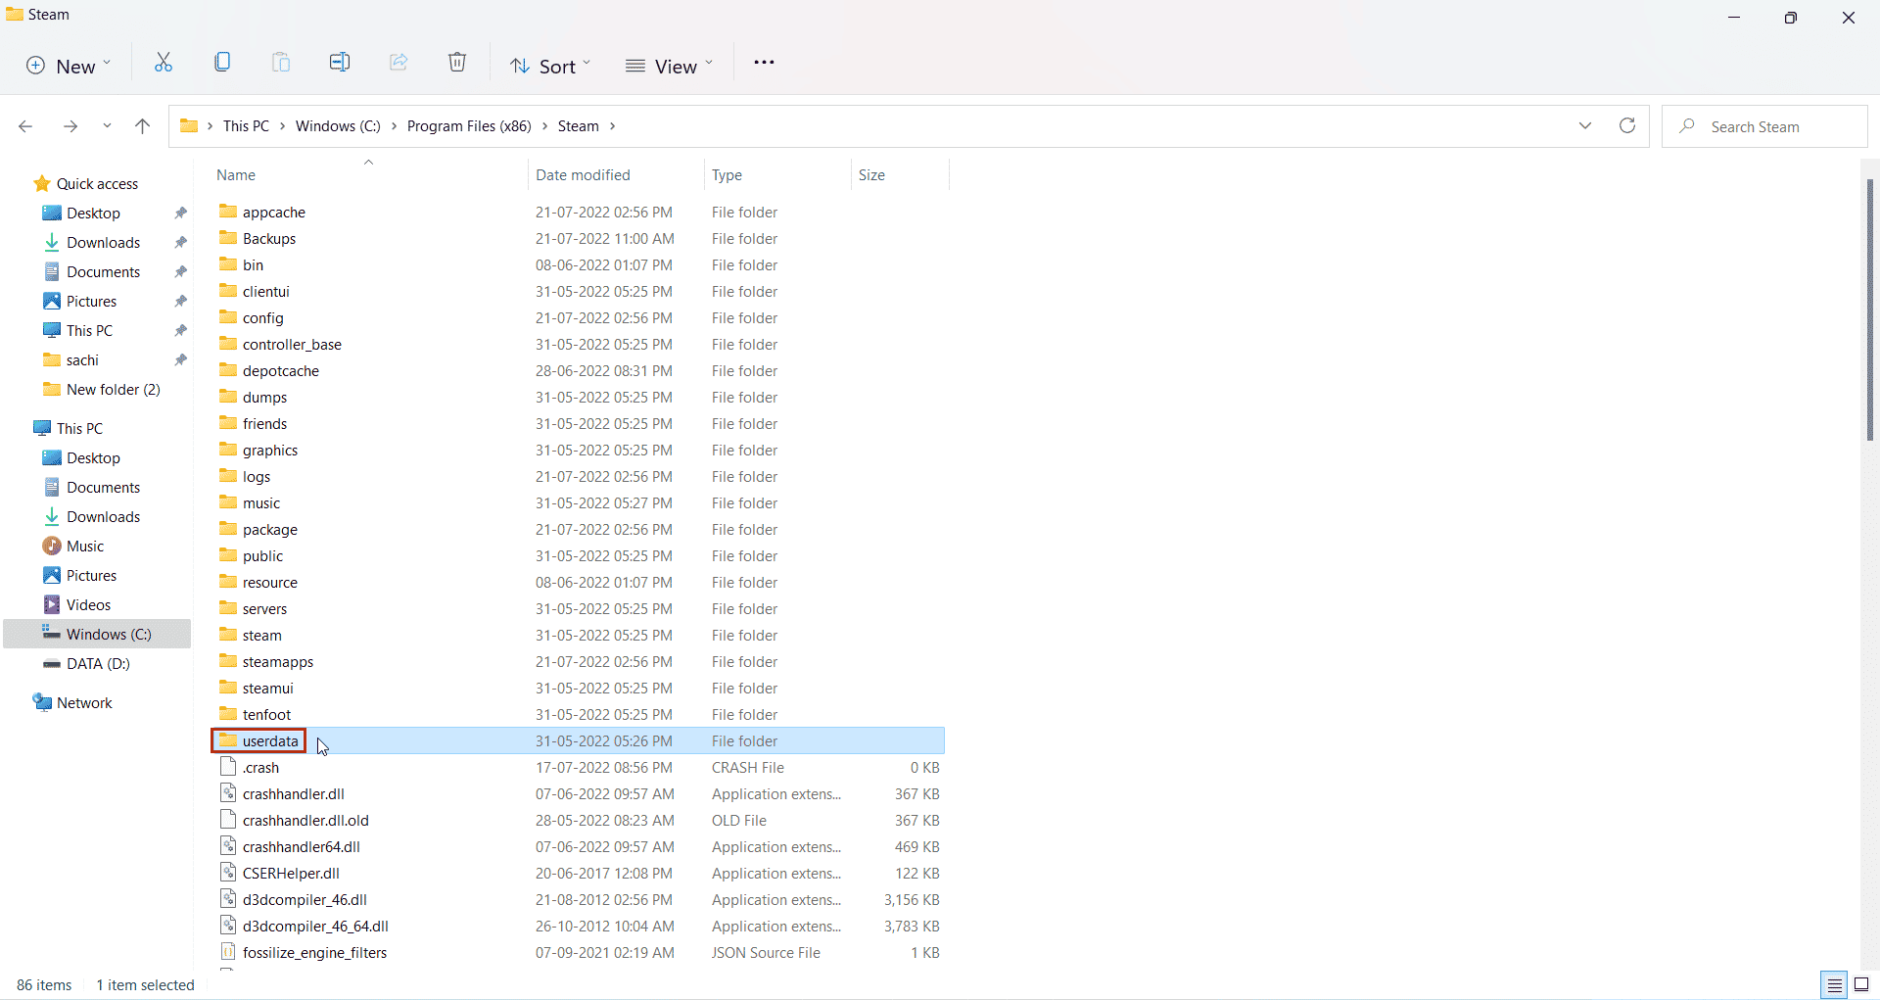Click the Rename icon in toolbar

coord(340,64)
